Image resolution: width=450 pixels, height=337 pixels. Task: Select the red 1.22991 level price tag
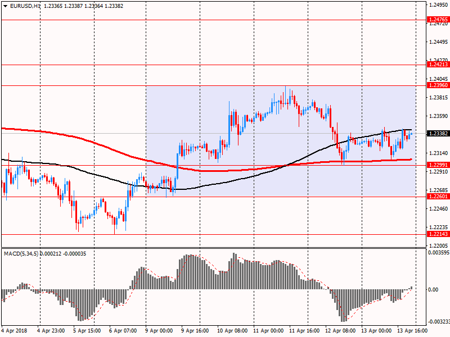coord(438,165)
